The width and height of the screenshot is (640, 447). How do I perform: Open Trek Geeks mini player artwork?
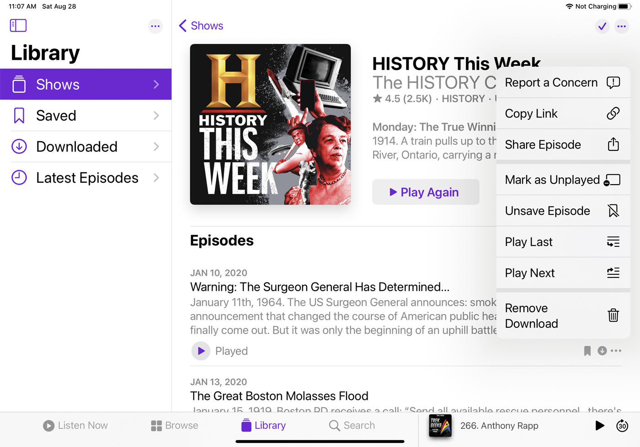(440, 426)
